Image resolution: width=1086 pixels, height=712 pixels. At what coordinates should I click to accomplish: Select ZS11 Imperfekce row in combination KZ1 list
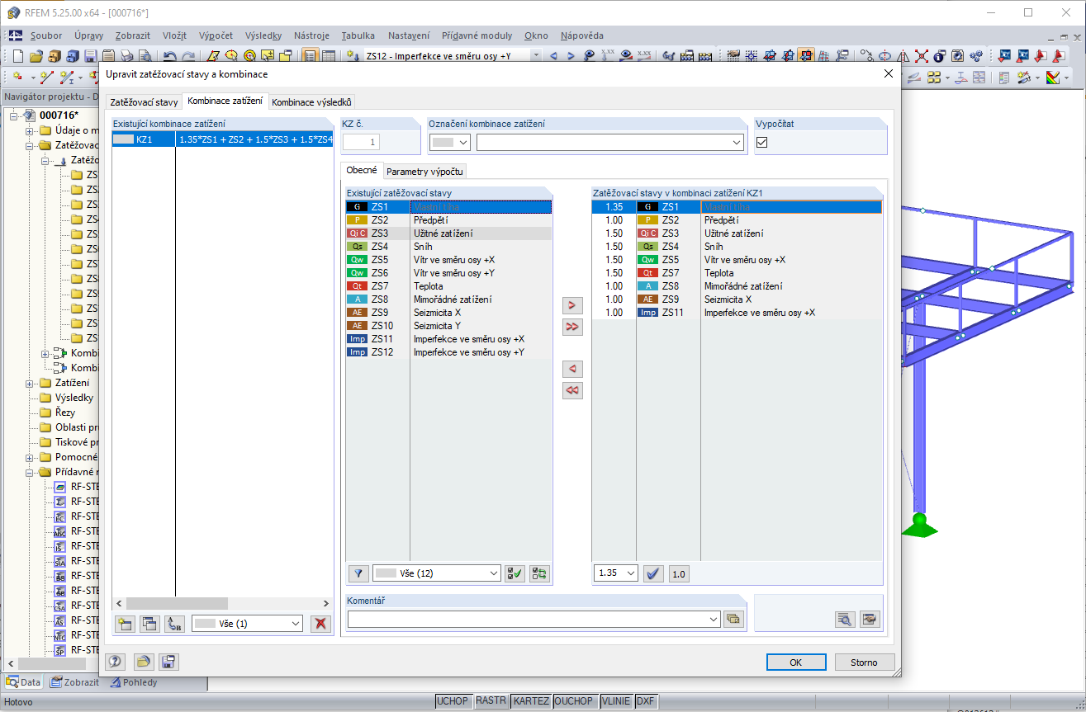737,313
